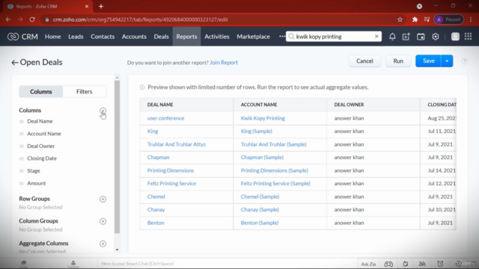Click the search field with kwik kopy printing
Screen dimensions: 479x269
(333, 37)
